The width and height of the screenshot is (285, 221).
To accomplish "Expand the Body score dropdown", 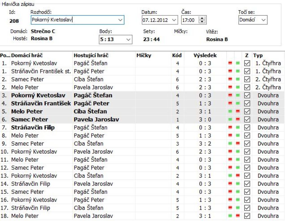I will coord(128,40).
